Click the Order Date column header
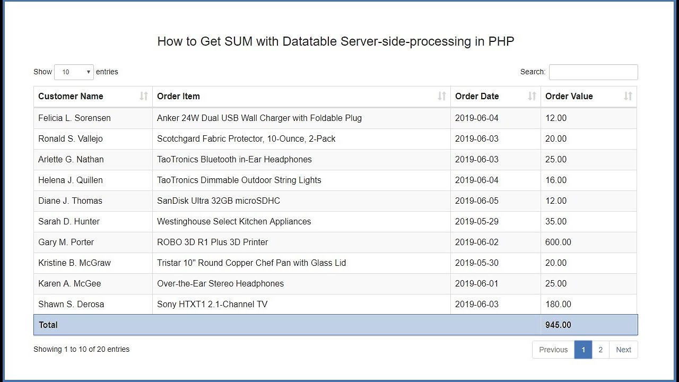Screen dimensions: 679x382 point(495,96)
